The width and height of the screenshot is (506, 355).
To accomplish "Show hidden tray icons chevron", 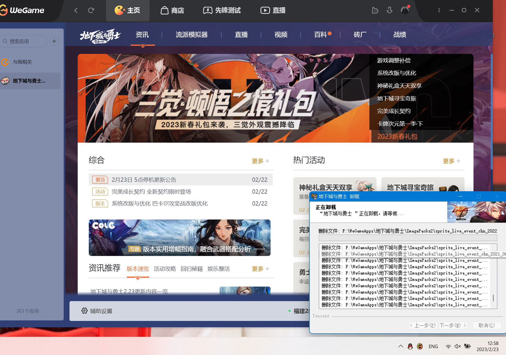I will (x=401, y=346).
